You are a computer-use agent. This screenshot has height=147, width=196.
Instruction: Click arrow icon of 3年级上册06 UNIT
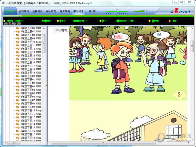pyautogui.click(x=18, y=28)
